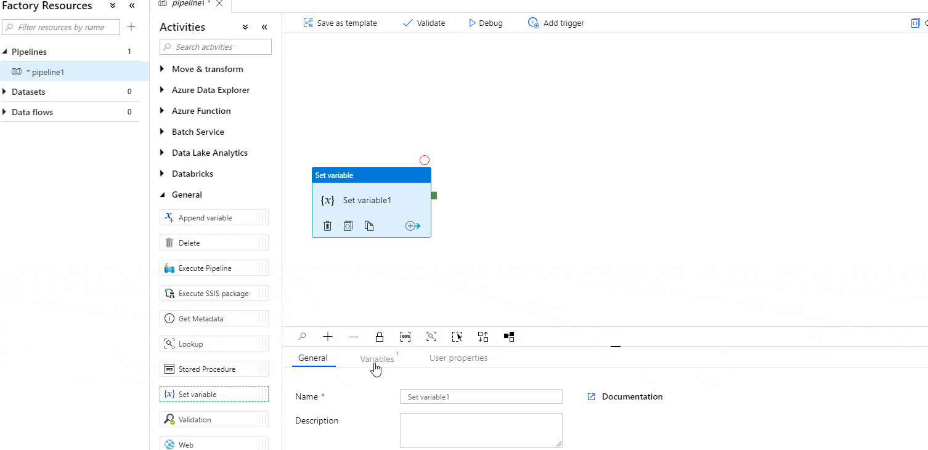Viewport: 928px width, 450px height.
Task: Add output from Set variable1 node
Action: (413, 226)
